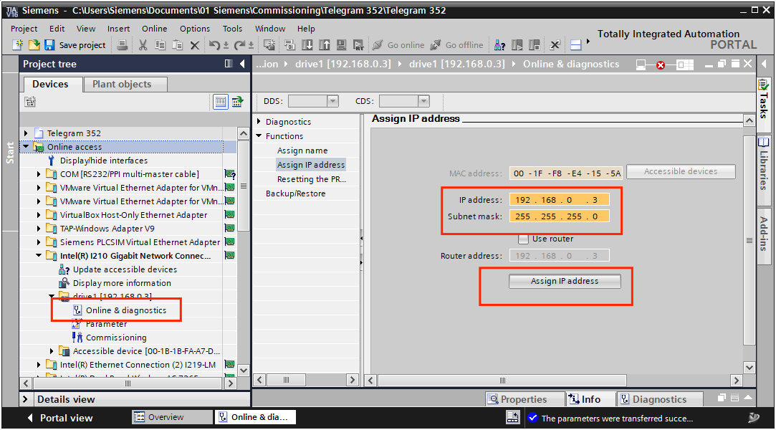This screenshot has height=430, width=776.
Task: Click the Undo arrow icon
Action: pos(214,45)
